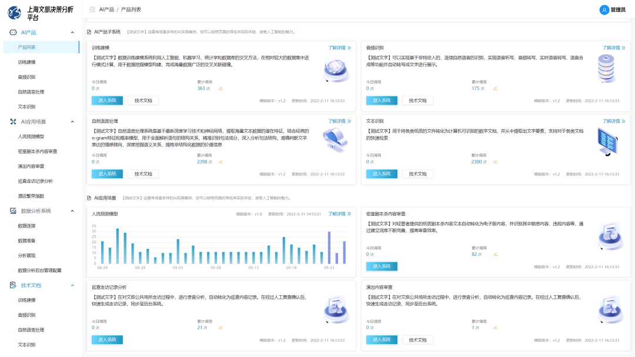Image resolution: width=635 pixels, height=357 pixels.
Task: Open 密室剧本杀内容审查 in the sidebar
Action: coord(38,151)
